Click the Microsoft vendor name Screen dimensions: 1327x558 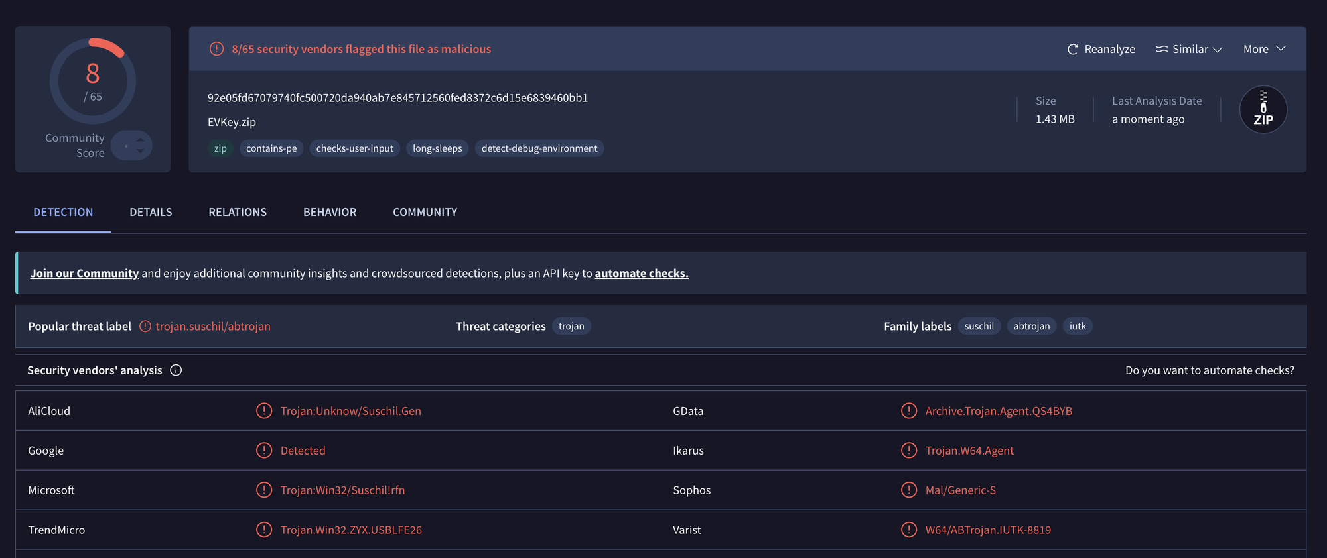[x=51, y=490]
